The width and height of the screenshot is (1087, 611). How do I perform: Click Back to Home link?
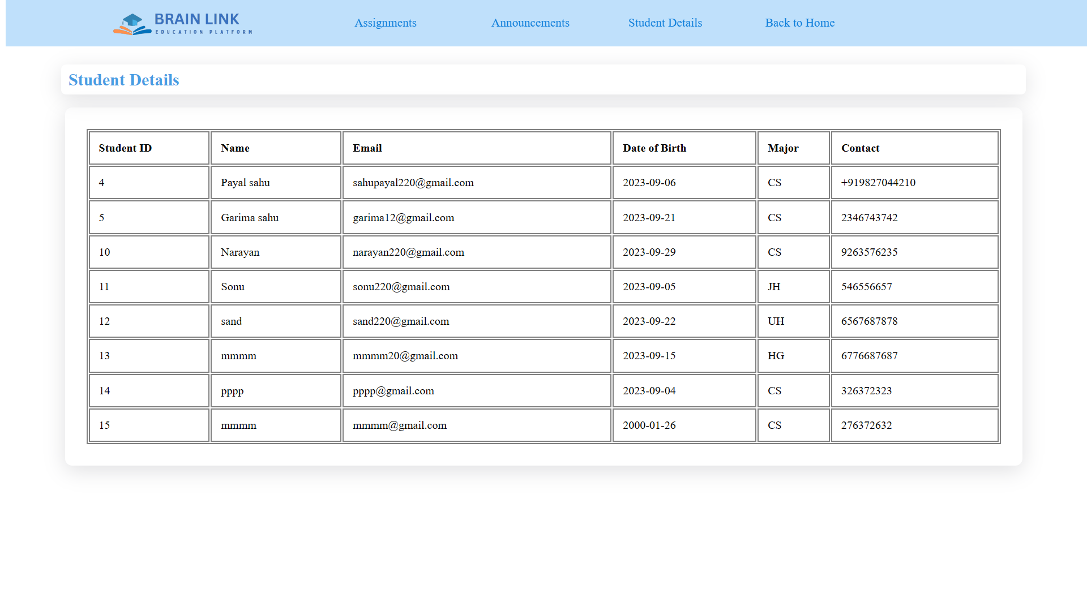[x=799, y=23]
